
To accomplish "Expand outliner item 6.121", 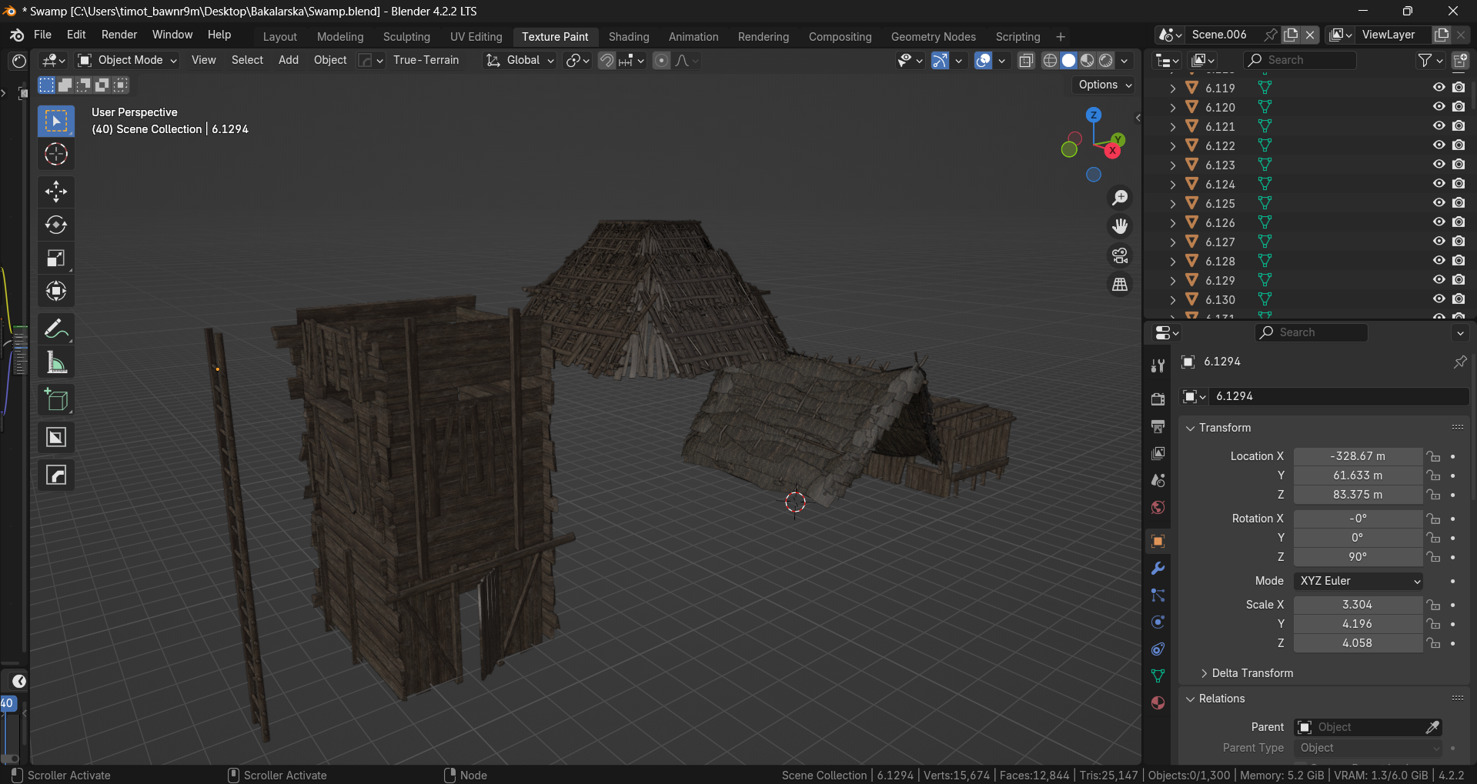I will tap(1172, 126).
